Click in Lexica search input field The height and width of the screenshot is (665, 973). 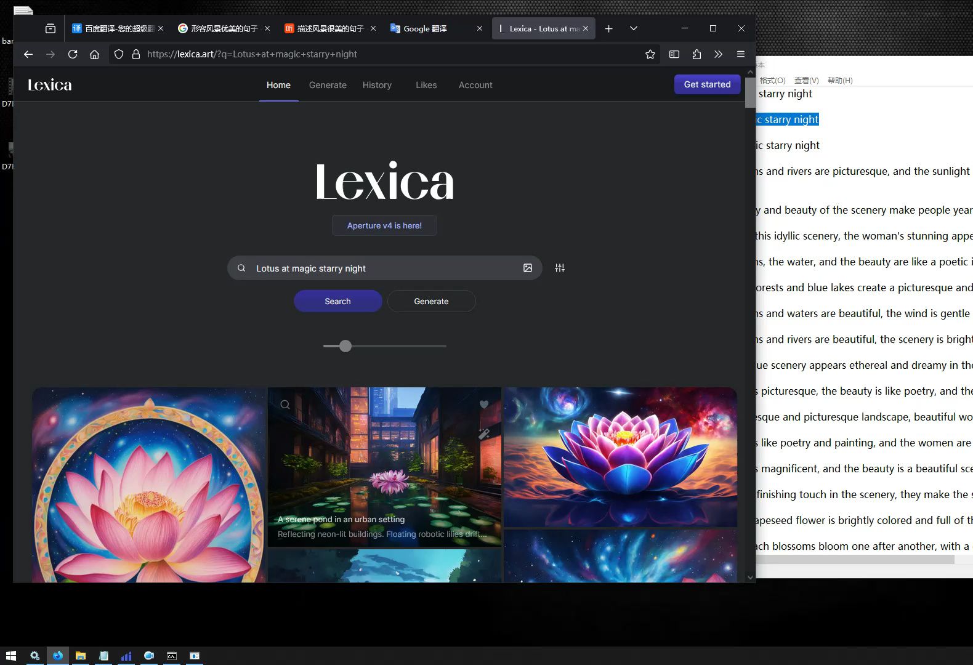click(x=385, y=268)
